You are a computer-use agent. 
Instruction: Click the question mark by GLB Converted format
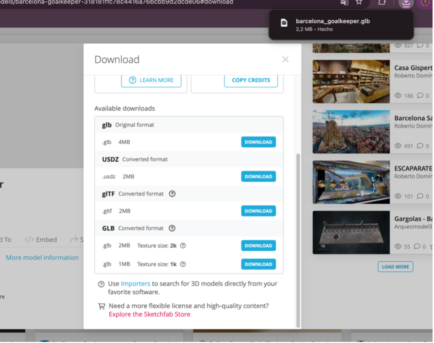click(172, 228)
